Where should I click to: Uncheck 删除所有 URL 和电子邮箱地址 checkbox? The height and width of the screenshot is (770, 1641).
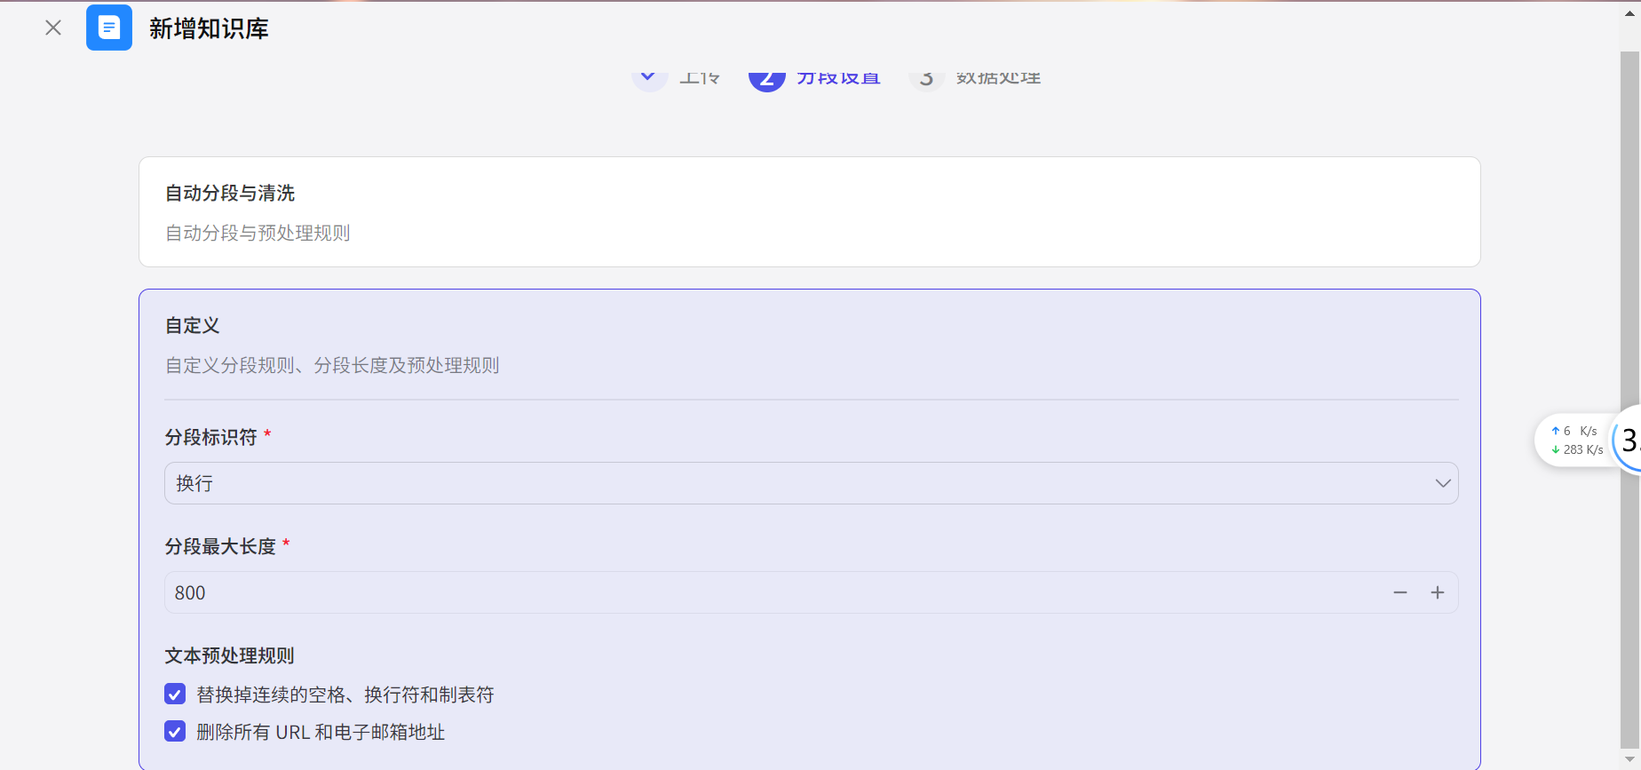tap(175, 732)
